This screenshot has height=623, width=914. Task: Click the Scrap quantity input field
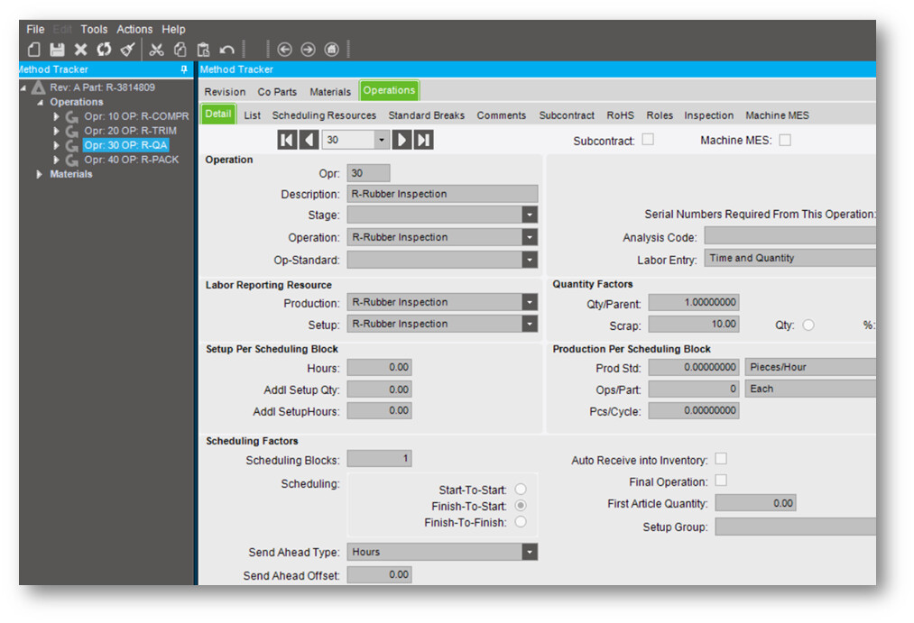[693, 325]
